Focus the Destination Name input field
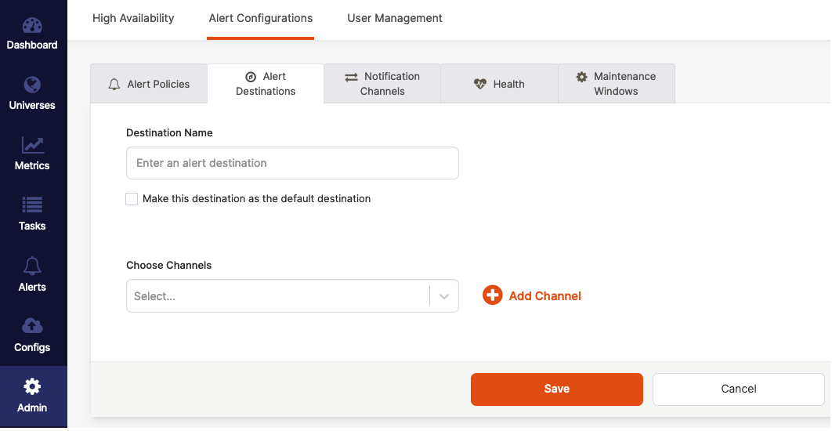This screenshot has width=832, height=431. coord(292,163)
